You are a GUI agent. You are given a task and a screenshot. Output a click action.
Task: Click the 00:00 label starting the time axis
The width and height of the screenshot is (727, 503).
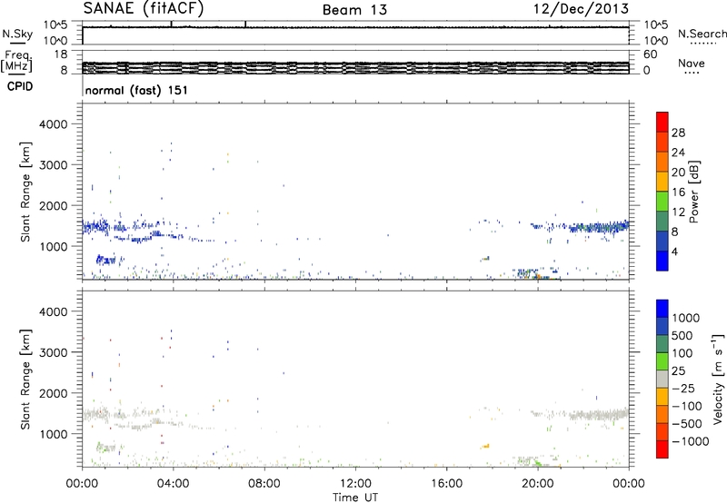[x=83, y=484]
